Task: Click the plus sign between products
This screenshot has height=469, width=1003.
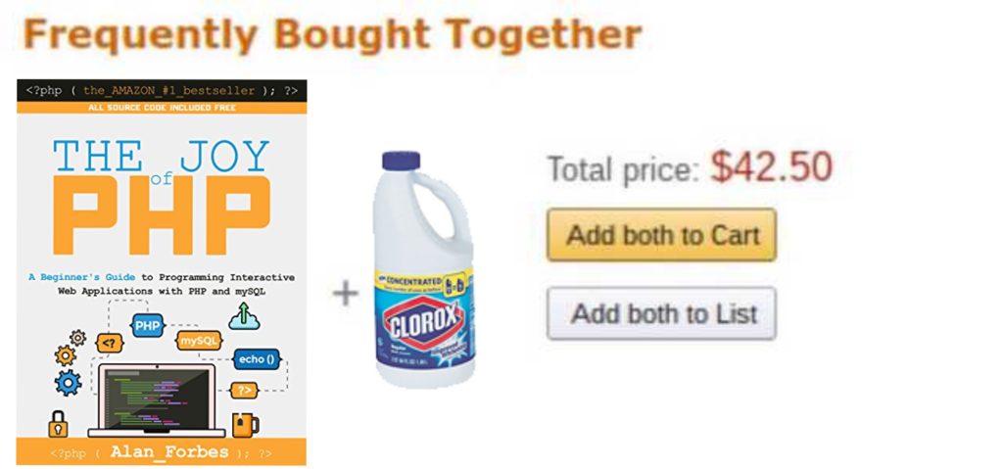Action: pos(345,292)
